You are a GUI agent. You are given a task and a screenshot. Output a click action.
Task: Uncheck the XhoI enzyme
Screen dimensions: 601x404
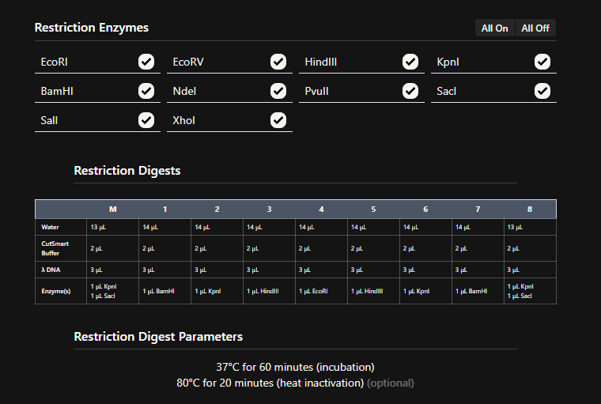pyautogui.click(x=278, y=120)
